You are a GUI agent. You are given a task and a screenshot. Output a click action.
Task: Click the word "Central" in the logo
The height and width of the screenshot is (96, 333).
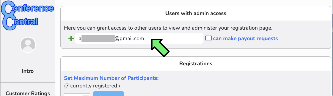(22, 22)
